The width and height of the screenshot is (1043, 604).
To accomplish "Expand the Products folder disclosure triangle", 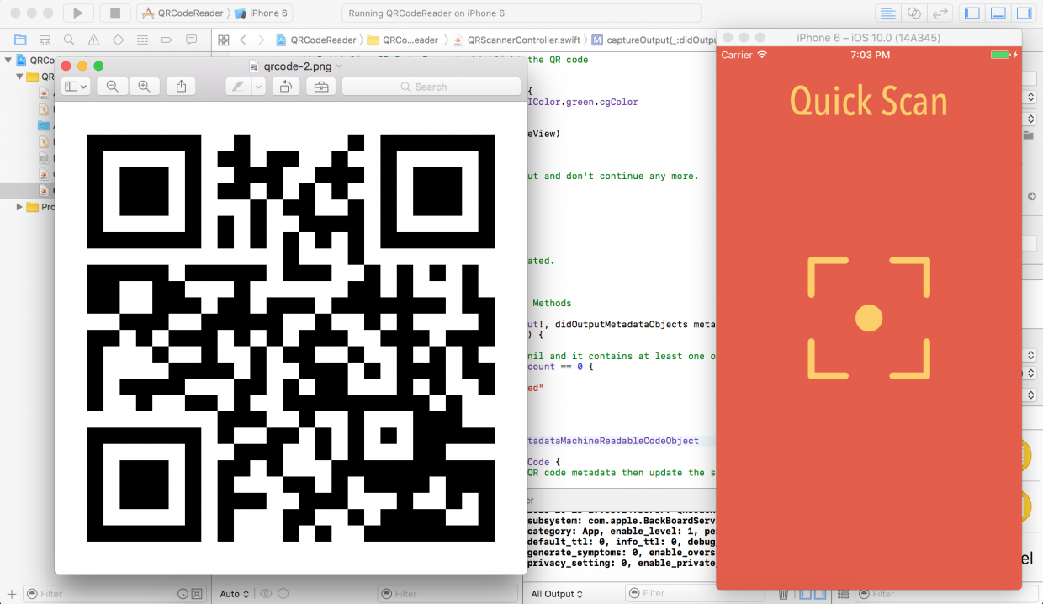I will pyautogui.click(x=19, y=207).
